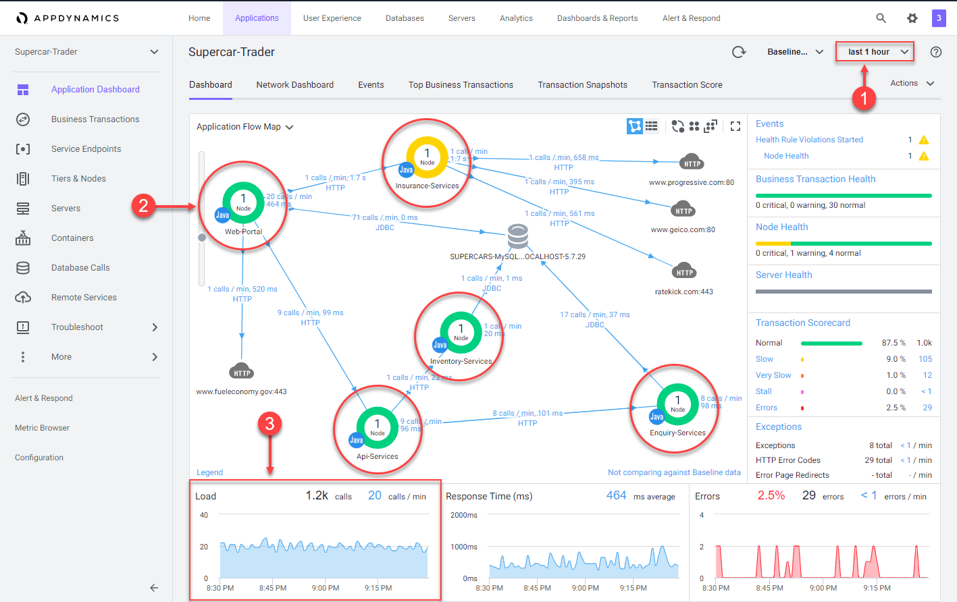Open the Very Slow transactions link
The height and width of the screenshot is (602, 957).
[x=773, y=375]
